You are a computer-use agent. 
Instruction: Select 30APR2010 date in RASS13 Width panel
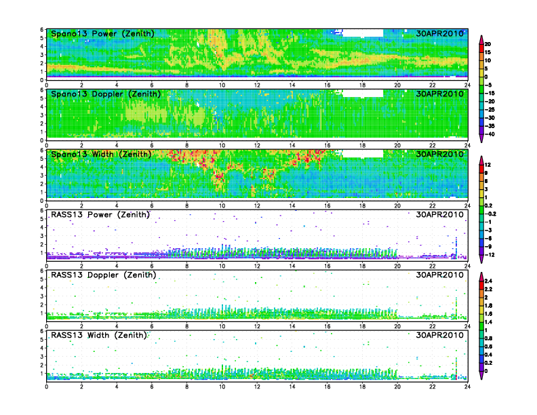click(440, 335)
